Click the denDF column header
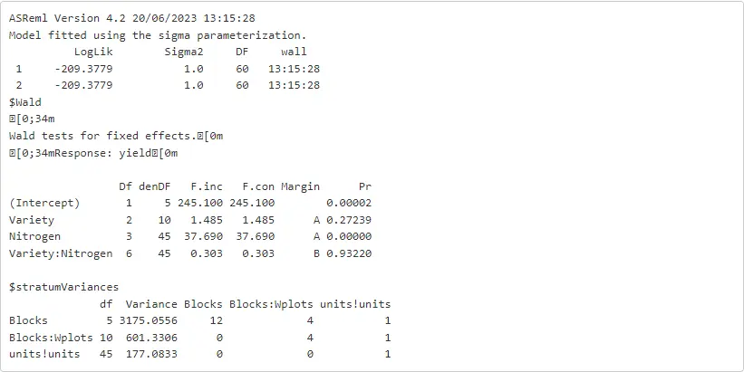744x372 pixels. pos(156,186)
